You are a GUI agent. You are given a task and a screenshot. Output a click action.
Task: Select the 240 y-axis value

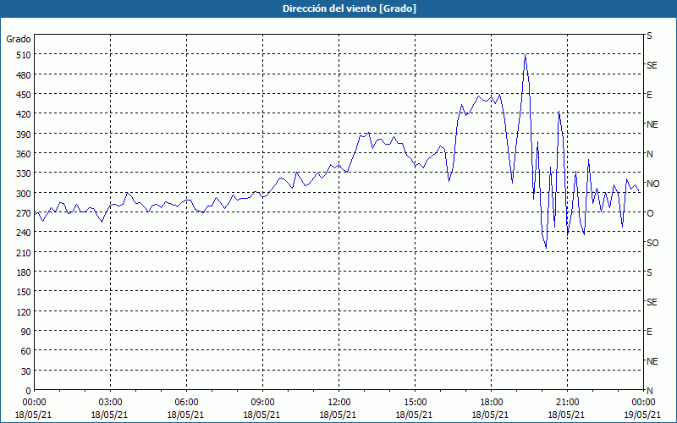[x=25, y=233]
